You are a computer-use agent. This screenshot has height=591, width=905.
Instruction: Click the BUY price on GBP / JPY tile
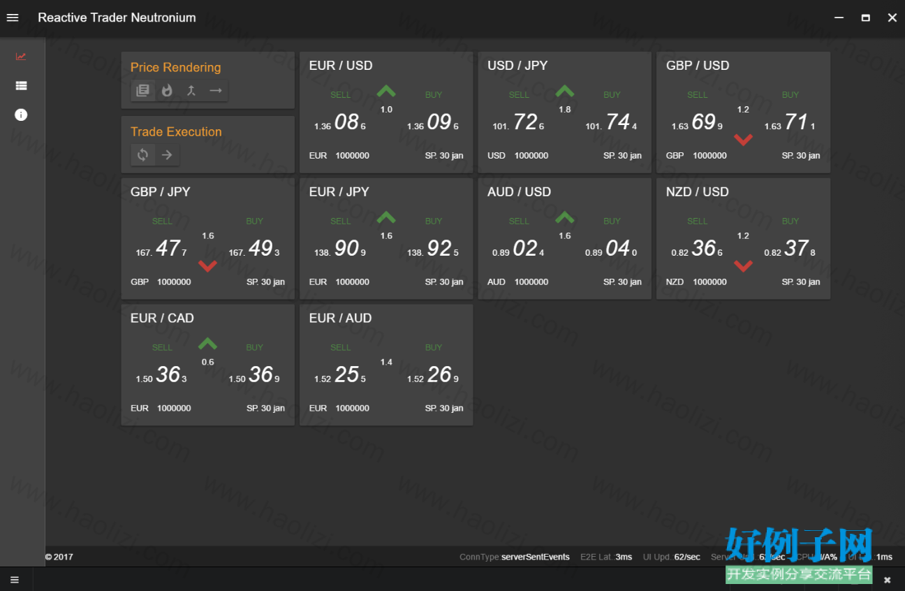point(254,249)
